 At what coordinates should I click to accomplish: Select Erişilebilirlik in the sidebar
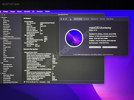(7, 79)
